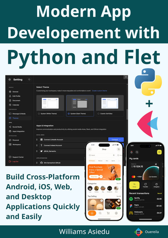Tap the Analytics button in banking app
168x238 pixels.
(156, 185)
